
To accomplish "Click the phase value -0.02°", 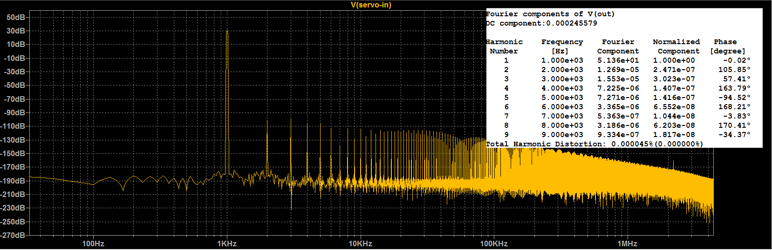I will (x=737, y=60).
